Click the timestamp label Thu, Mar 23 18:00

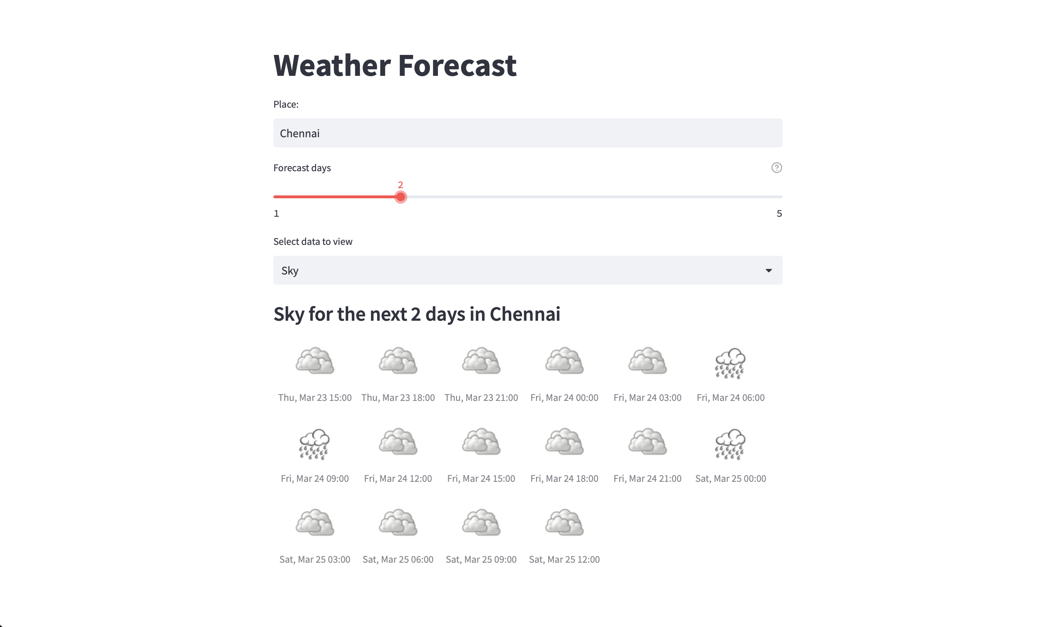coord(398,397)
